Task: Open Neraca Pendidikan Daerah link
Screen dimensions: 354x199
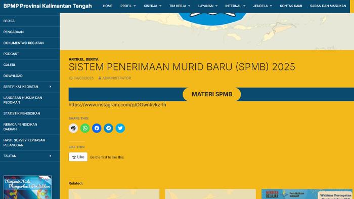Action: pyautogui.click(x=30, y=127)
